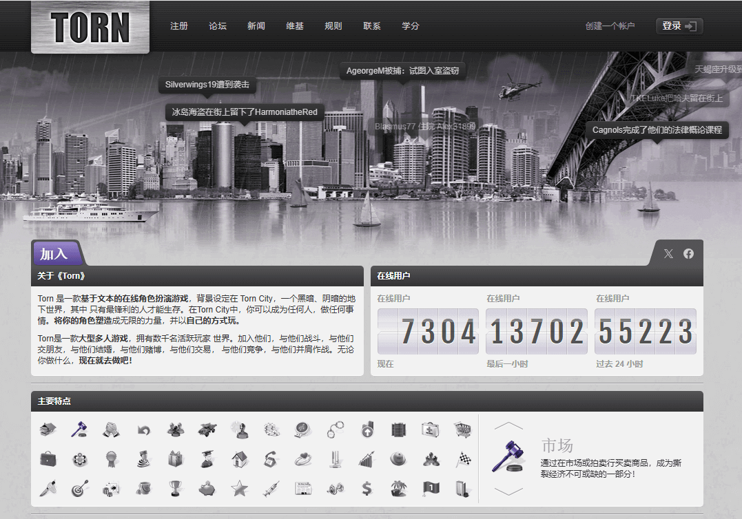This screenshot has height=519, width=742.
Task: Click the stacked books icon
Action: (48, 430)
